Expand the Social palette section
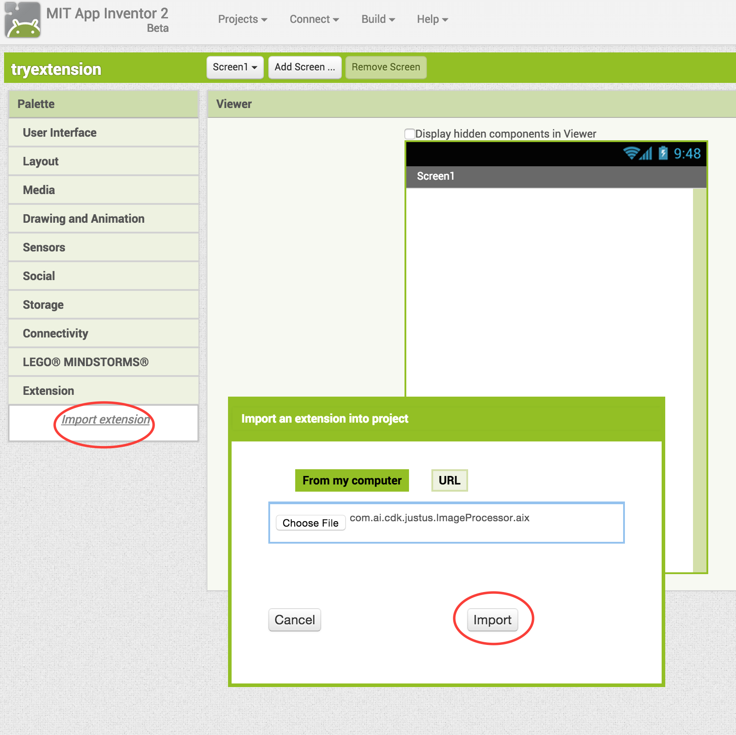This screenshot has width=736, height=735. [103, 276]
